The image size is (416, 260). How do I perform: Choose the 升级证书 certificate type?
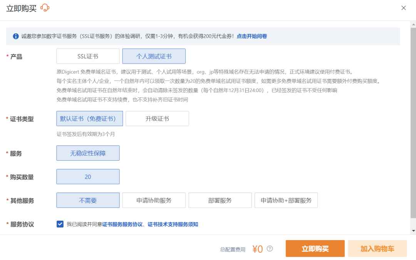(x=157, y=119)
